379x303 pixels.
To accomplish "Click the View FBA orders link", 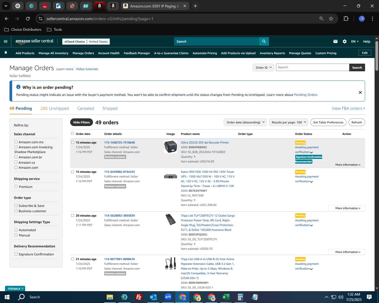I will [348, 108].
